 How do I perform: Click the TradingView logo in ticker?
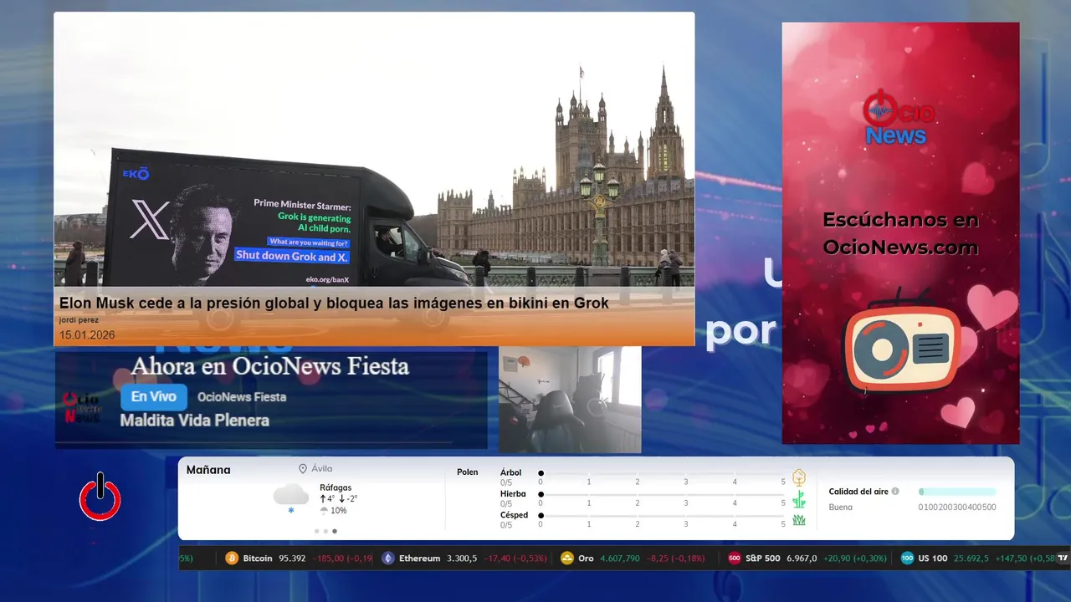[1063, 558]
